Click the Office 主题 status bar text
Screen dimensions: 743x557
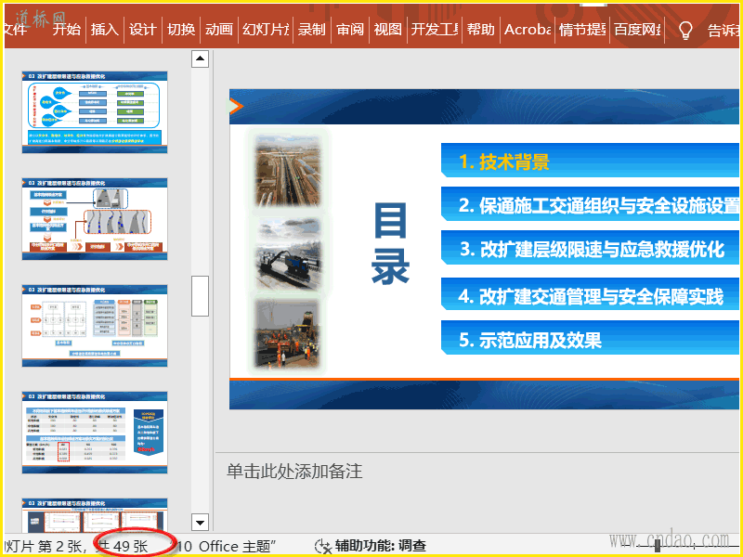(x=238, y=546)
